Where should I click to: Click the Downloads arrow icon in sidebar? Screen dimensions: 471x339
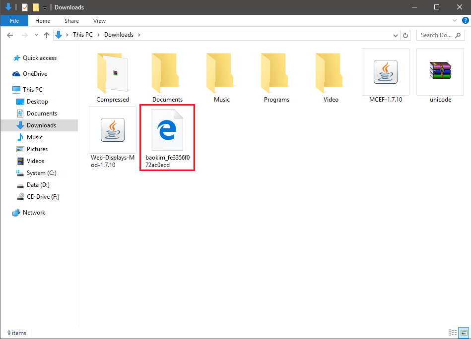click(20, 125)
